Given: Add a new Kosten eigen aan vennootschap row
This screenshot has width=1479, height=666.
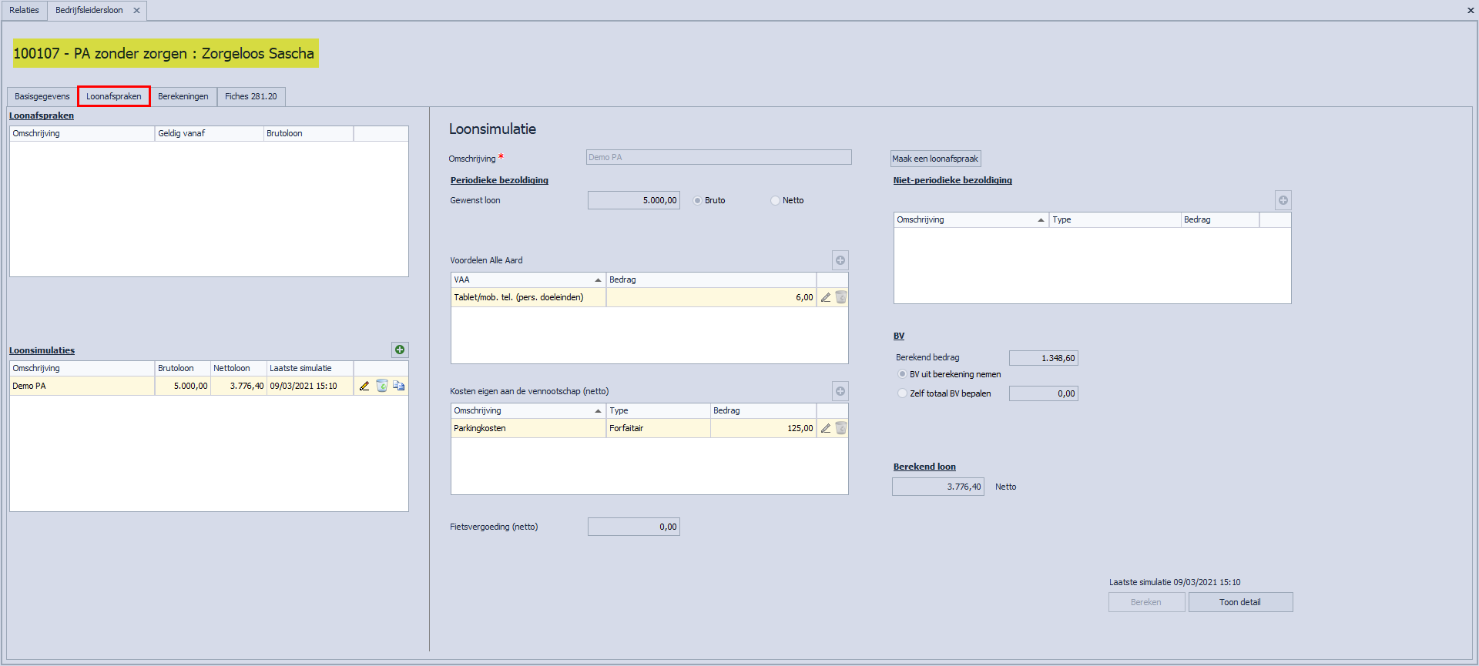Looking at the screenshot, I should click(x=840, y=391).
